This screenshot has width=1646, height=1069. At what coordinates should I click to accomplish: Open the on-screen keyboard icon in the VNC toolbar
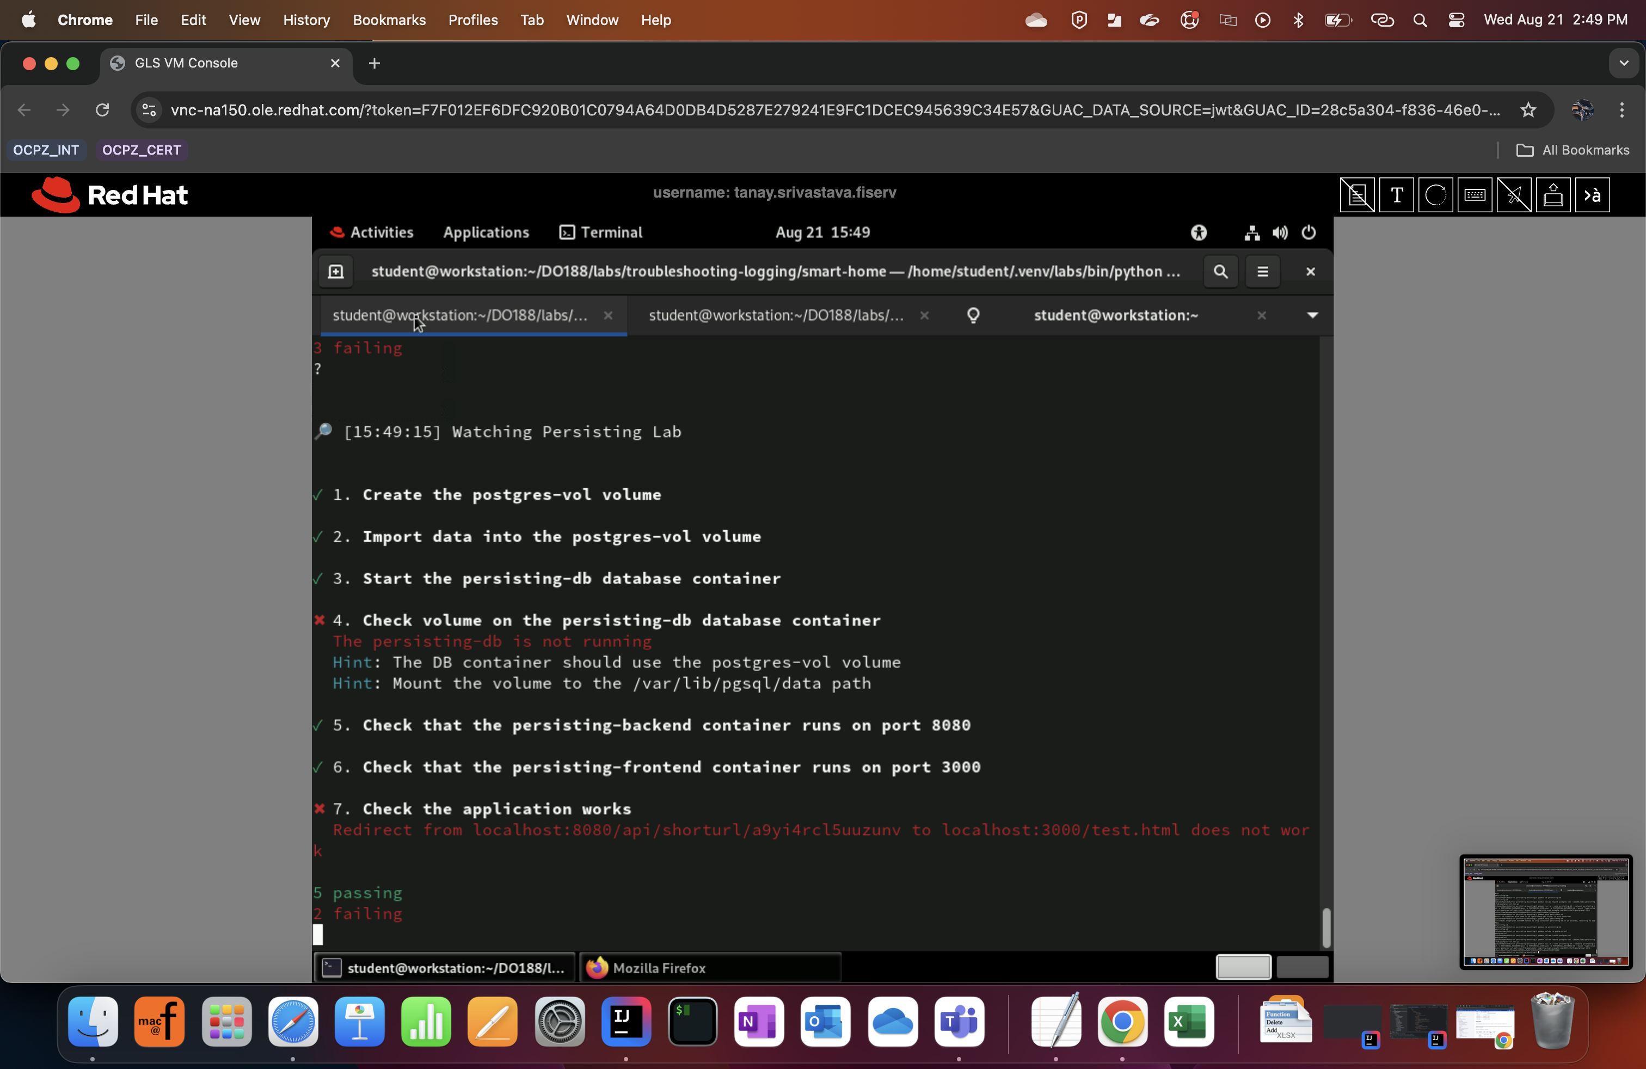point(1475,195)
